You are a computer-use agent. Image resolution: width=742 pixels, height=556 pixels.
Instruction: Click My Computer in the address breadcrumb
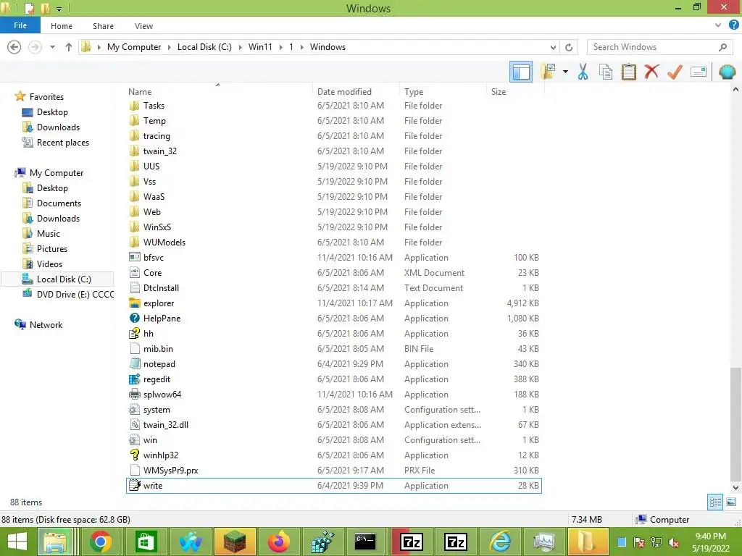[134, 47]
